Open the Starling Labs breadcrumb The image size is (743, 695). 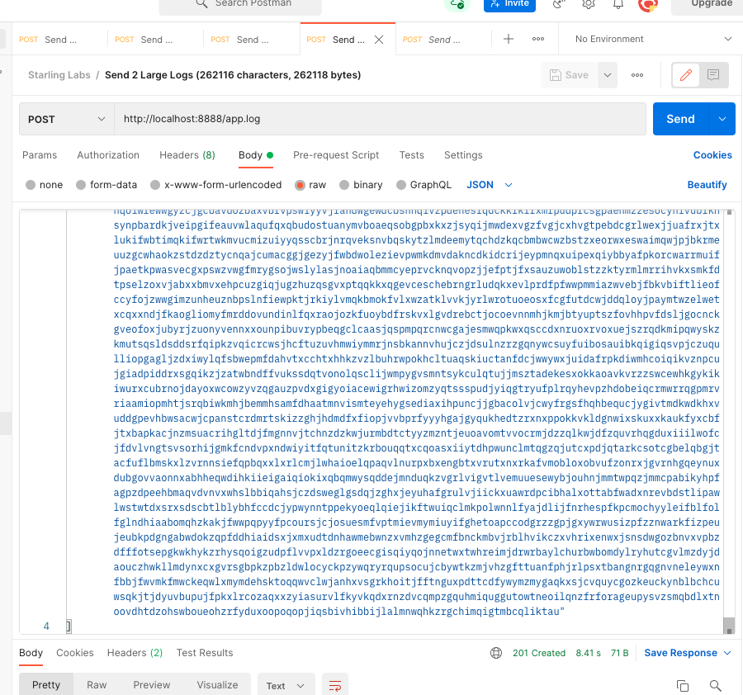coord(59,75)
